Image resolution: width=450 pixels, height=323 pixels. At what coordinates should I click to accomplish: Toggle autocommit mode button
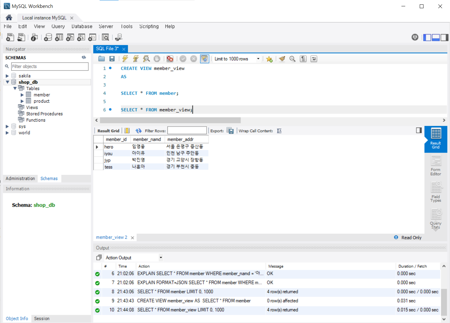tap(205, 59)
